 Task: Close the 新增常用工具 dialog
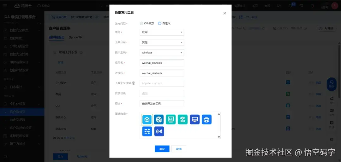pos(225,13)
